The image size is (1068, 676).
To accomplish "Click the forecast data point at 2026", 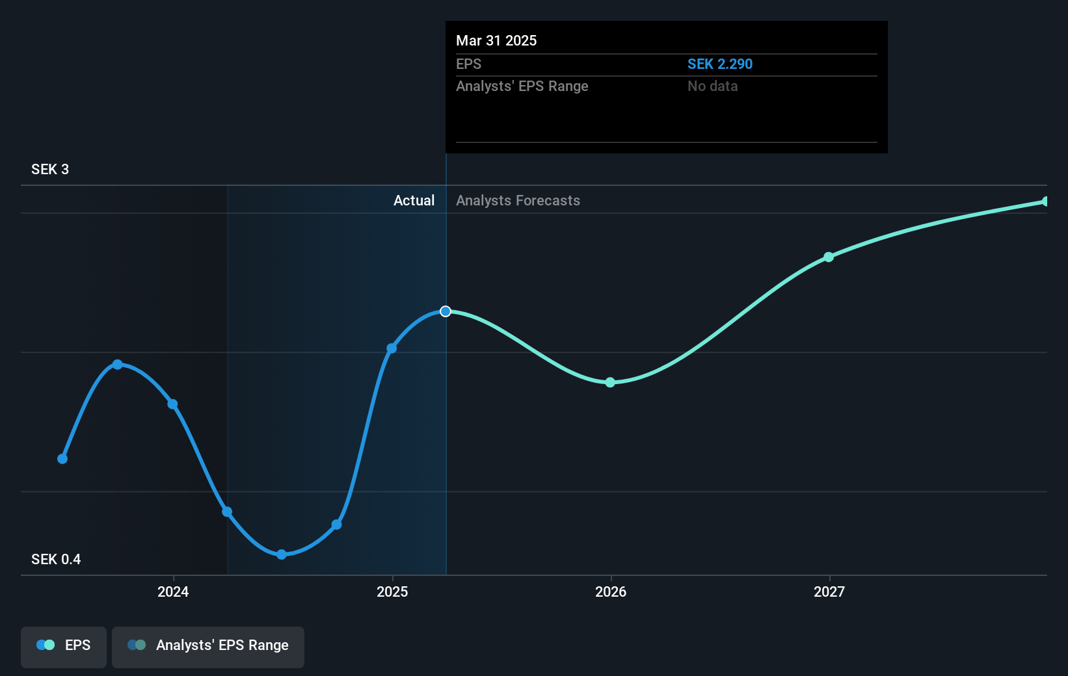I will [x=610, y=382].
